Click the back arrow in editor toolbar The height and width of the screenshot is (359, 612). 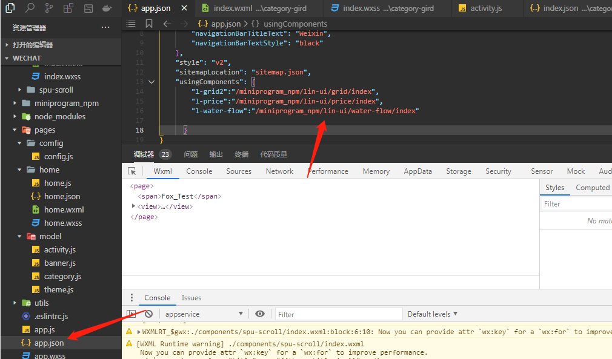[167, 24]
